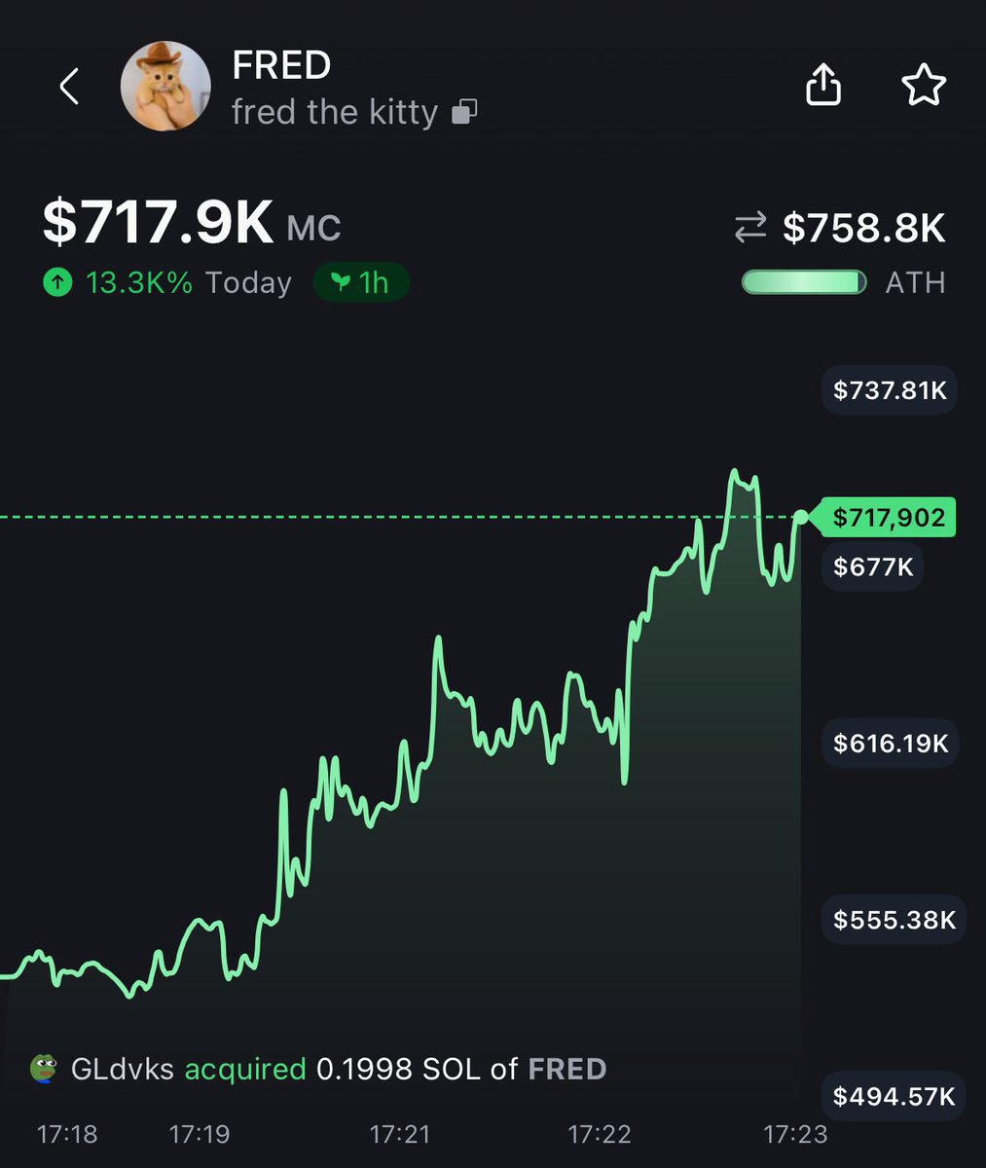Copy token address icon beside fred the kitty
This screenshot has height=1168, width=986.
tap(465, 113)
